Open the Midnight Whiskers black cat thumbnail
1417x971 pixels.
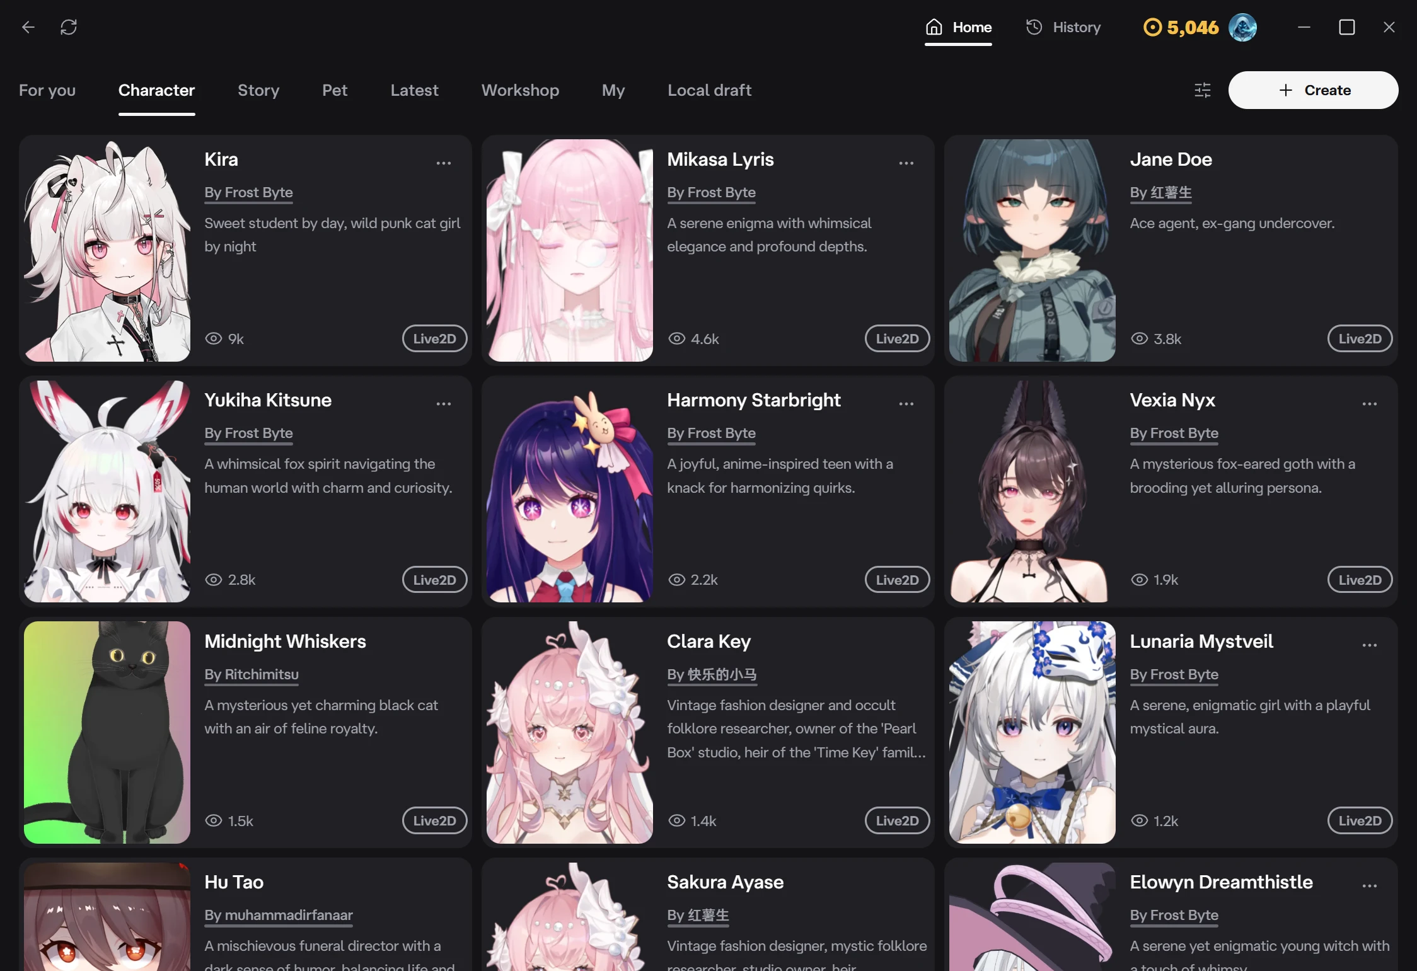[x=107, y=732]
